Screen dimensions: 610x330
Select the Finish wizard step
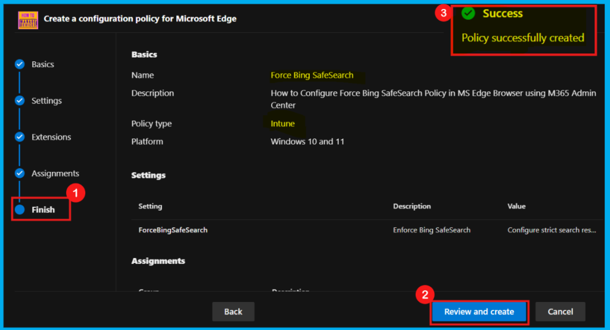pyautogui.click(x=43, y=210)
